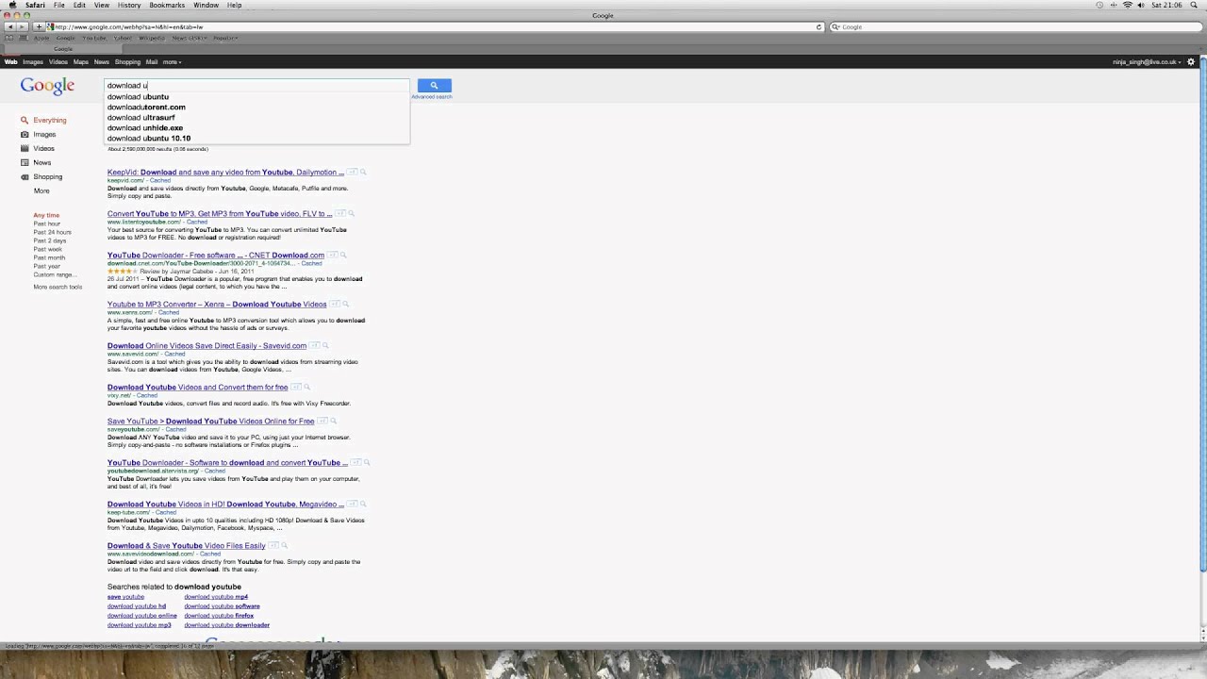
Task: Go forward with Safari's forward arrow
Action: (22, 26)
